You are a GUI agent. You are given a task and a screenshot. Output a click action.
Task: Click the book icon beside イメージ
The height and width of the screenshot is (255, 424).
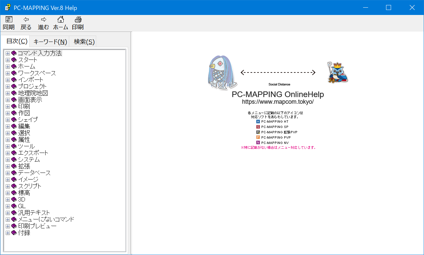click(14, 180)
